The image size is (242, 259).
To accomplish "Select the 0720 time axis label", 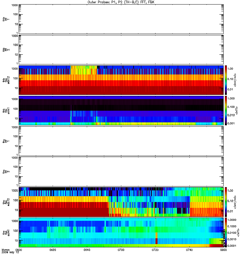I will click(155, 250).
